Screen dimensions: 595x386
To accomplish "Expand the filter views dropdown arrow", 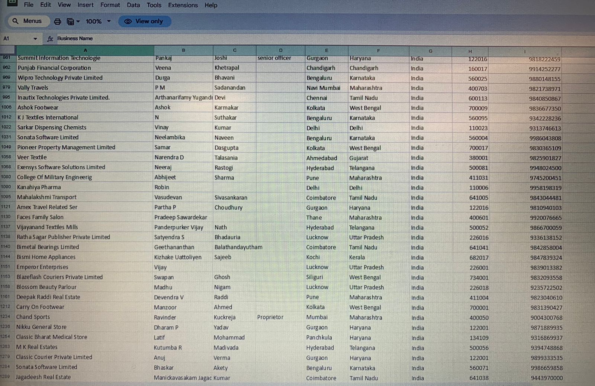I will coord(78,22).
